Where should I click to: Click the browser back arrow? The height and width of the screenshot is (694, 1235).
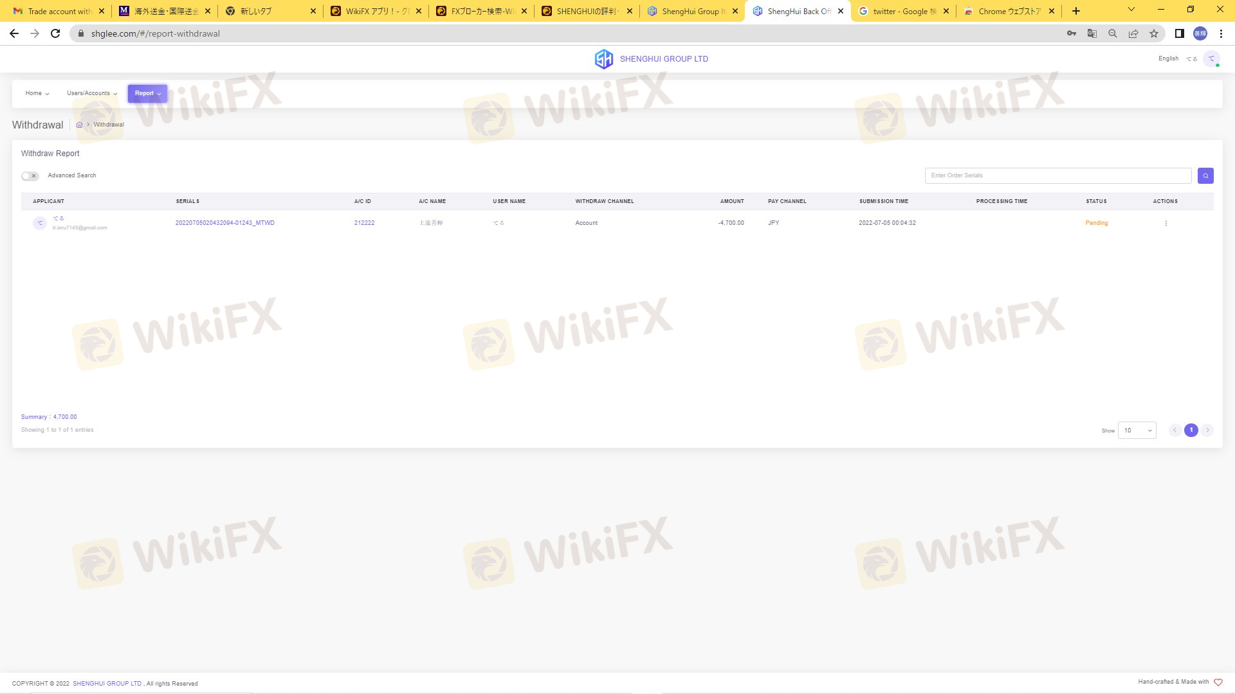point(14,33)
